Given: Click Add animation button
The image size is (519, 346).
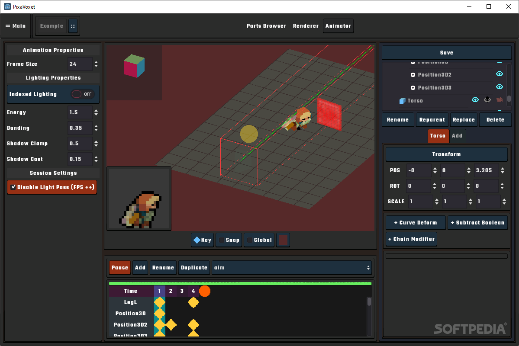Looking at the screenshot, I should [140, 268].
